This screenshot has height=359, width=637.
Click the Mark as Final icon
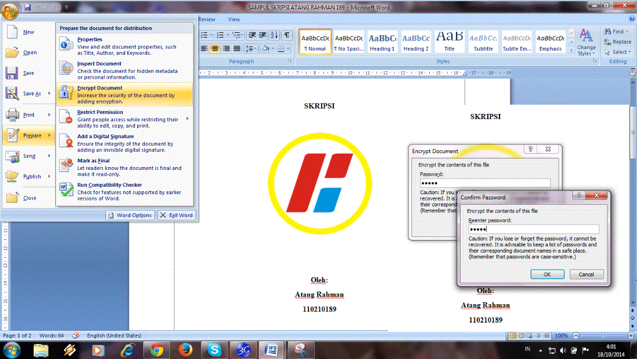(x=66, y=165)
